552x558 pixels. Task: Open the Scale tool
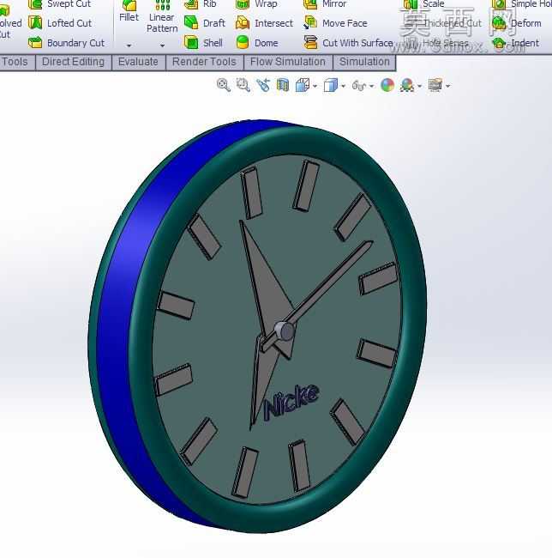click(x=423, y=4)
